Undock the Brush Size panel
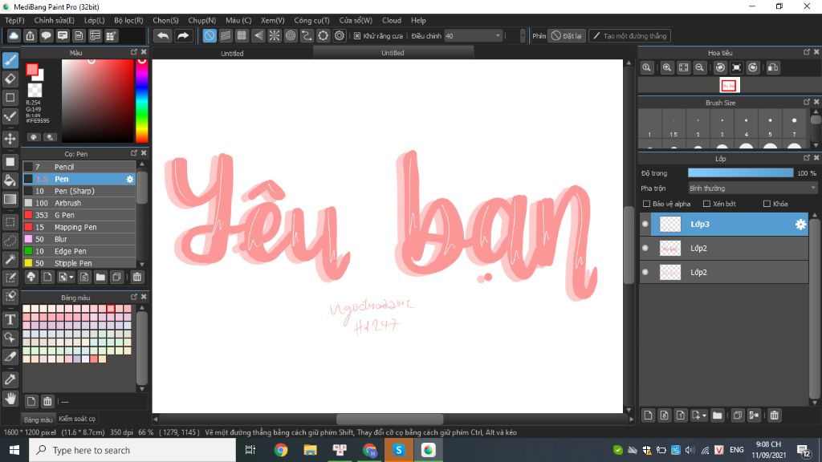The image size is (822, 462). (x=806, y=102)
